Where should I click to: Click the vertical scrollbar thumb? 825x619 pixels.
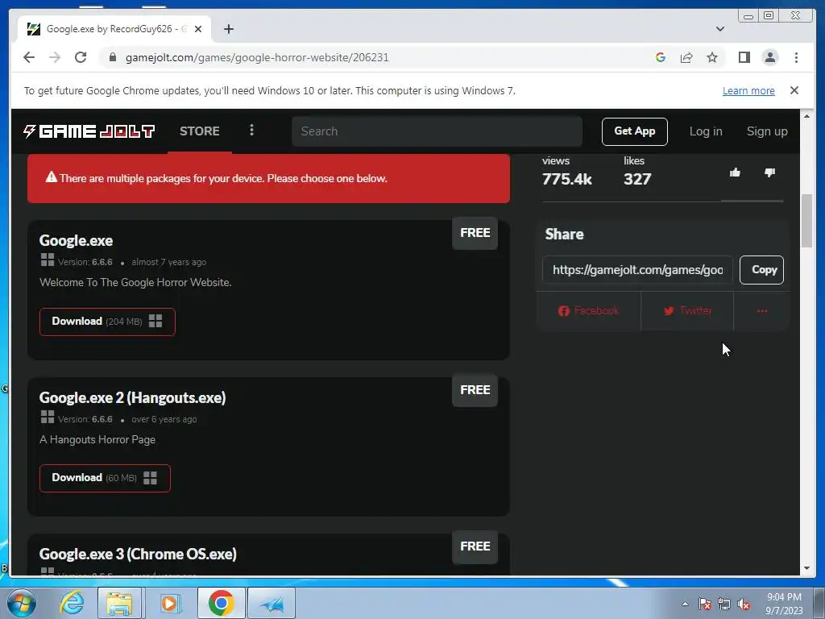tap(806, 221)
